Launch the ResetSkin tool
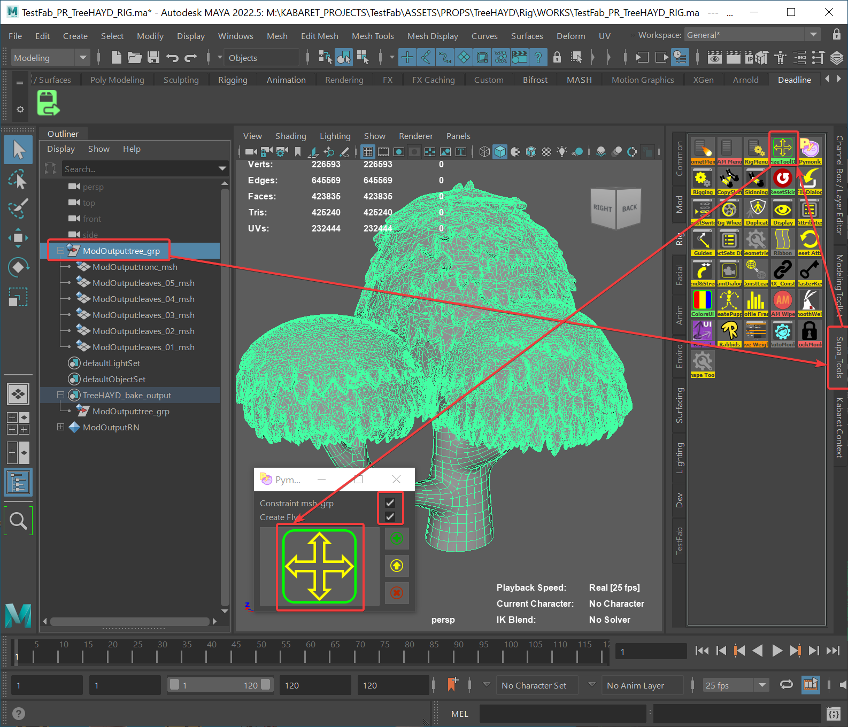 click(x=783, y=181)
